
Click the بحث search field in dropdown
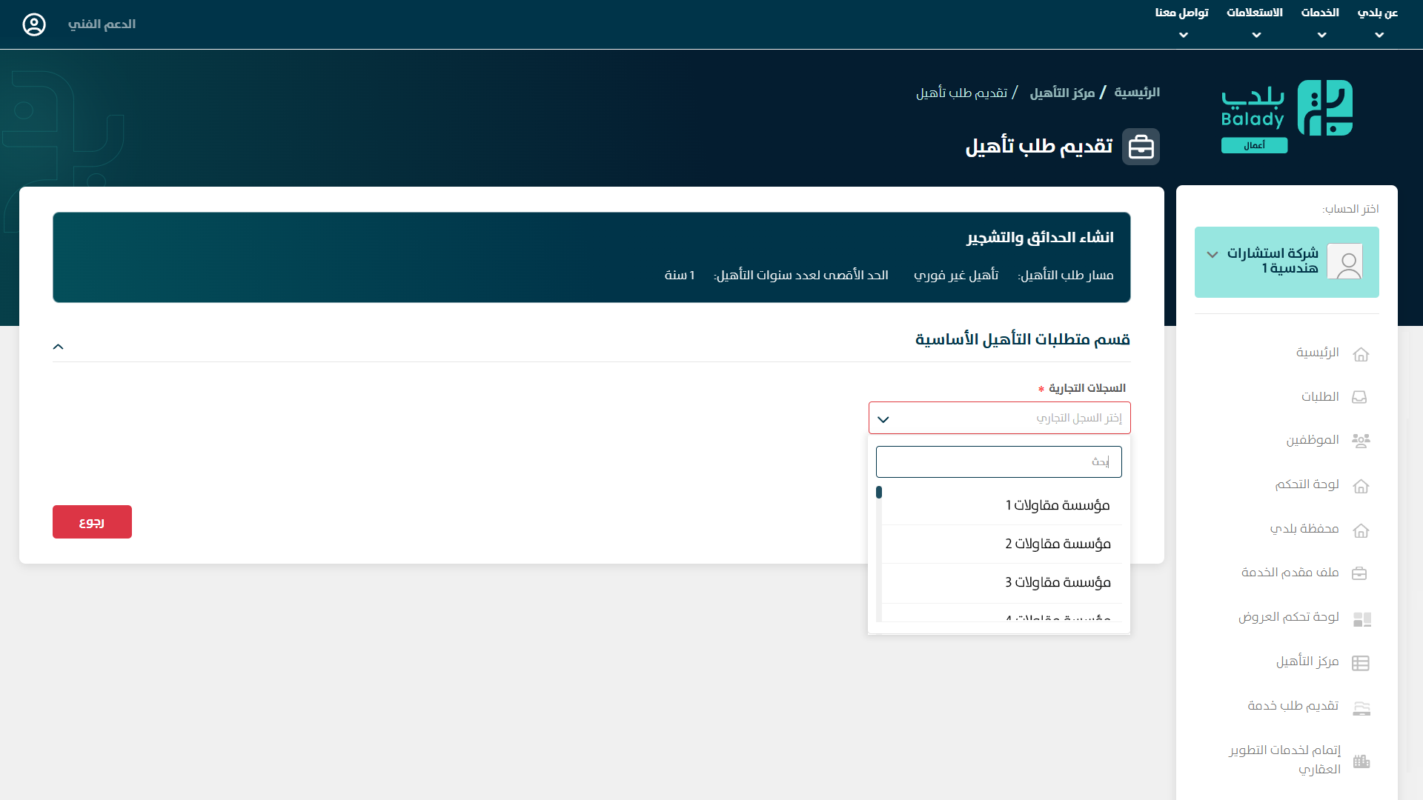pos(998,461)
